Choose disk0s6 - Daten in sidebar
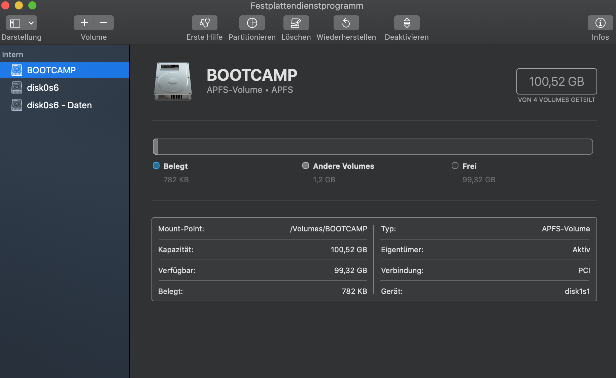Viewport: 616px width, 378px height. 59,105
